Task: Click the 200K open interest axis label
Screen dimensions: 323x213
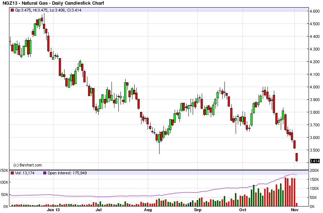Action: [314, 170]
